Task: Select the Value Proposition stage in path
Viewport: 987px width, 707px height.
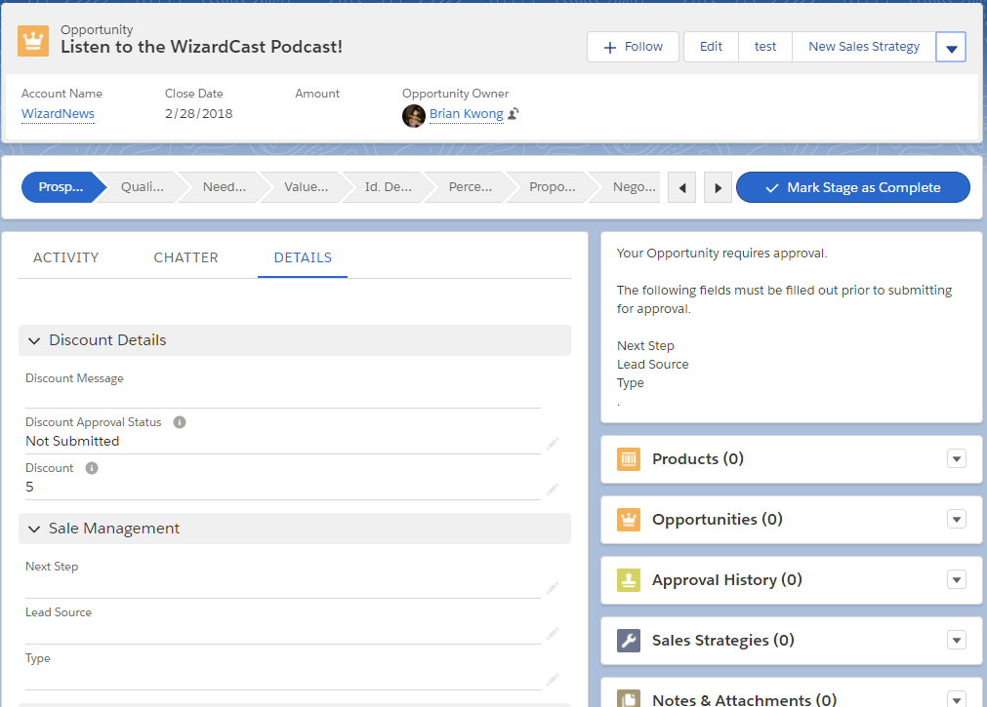Action: tap(306, 187)
